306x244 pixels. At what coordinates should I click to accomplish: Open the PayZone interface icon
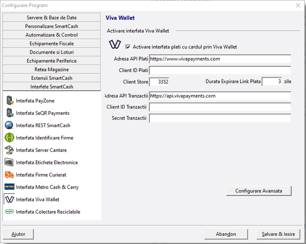click(9, 100)
